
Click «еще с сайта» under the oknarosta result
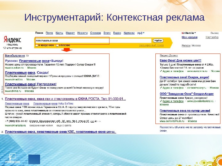coord(64,125)
